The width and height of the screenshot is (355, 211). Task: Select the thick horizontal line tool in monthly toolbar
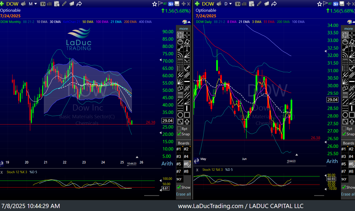(x=187, y=82)
